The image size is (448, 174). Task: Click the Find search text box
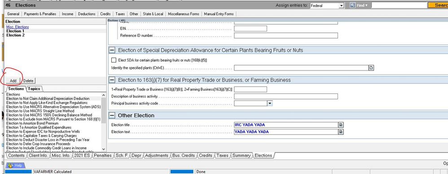point(399,5)
